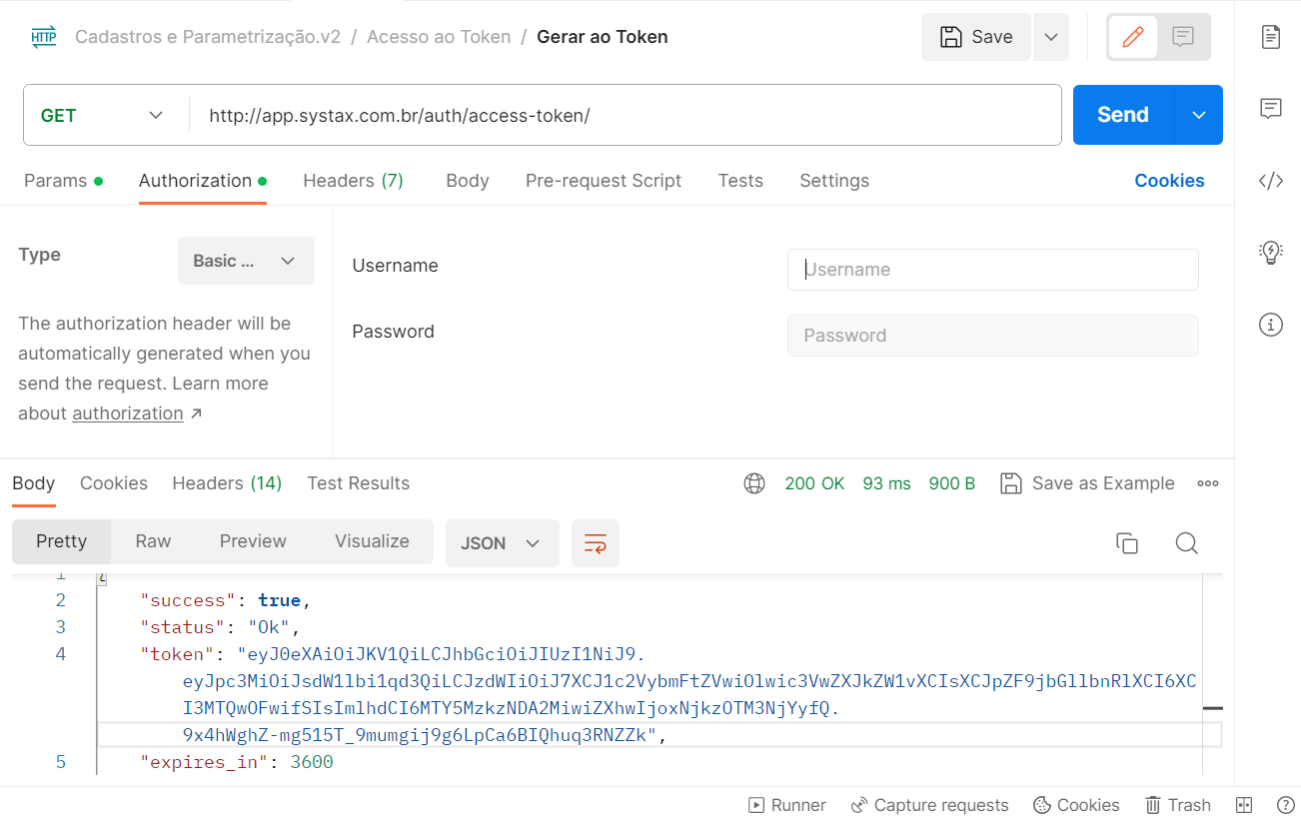Open the auth Type Basic dropdown
Viewport: 1301px width, 819px height.
[x=246, y=261]
